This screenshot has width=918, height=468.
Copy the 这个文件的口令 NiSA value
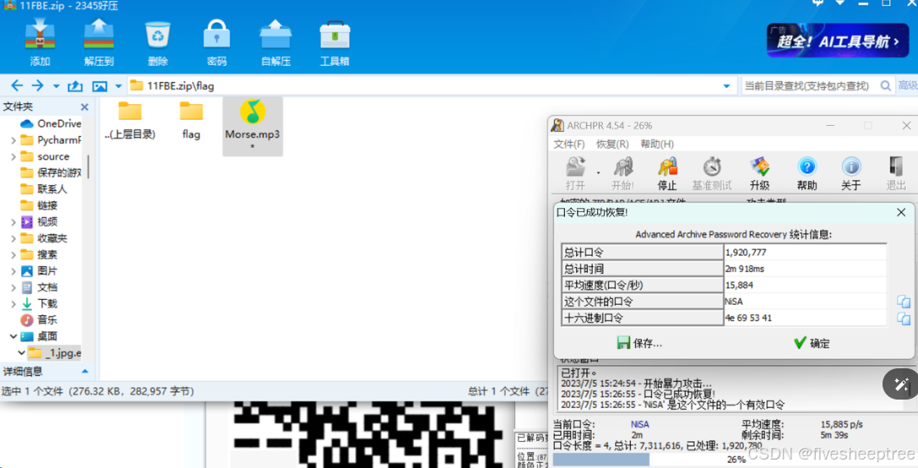tap(904, 302)
